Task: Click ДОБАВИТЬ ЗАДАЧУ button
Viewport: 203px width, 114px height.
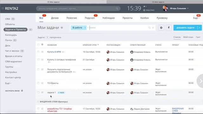Action: [x=185, y=28]
